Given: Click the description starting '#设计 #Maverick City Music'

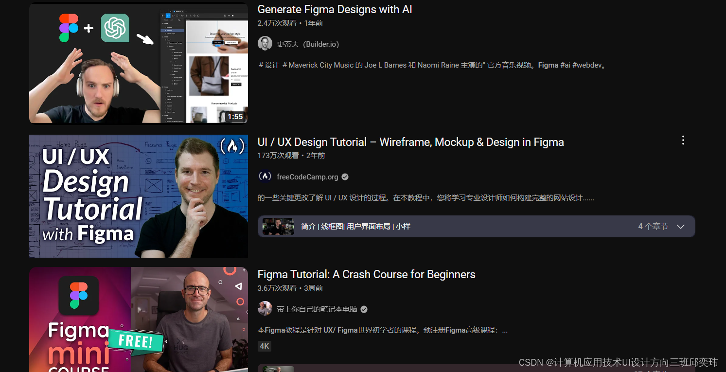Looking at the screenshot, I should coord(432,65).
